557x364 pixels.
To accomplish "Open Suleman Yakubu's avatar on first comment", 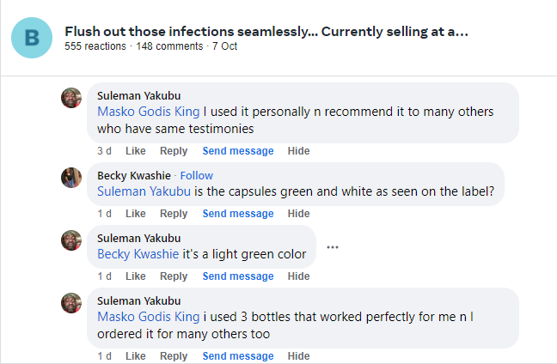I will pyautogui.click(x=71, y=98).
